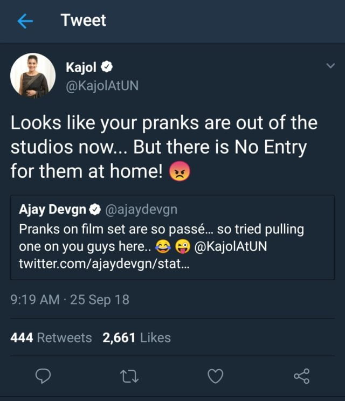This screenshot has height=401, width=345.
Task: Tap the Tweet header title
Action: pos(84,20)
